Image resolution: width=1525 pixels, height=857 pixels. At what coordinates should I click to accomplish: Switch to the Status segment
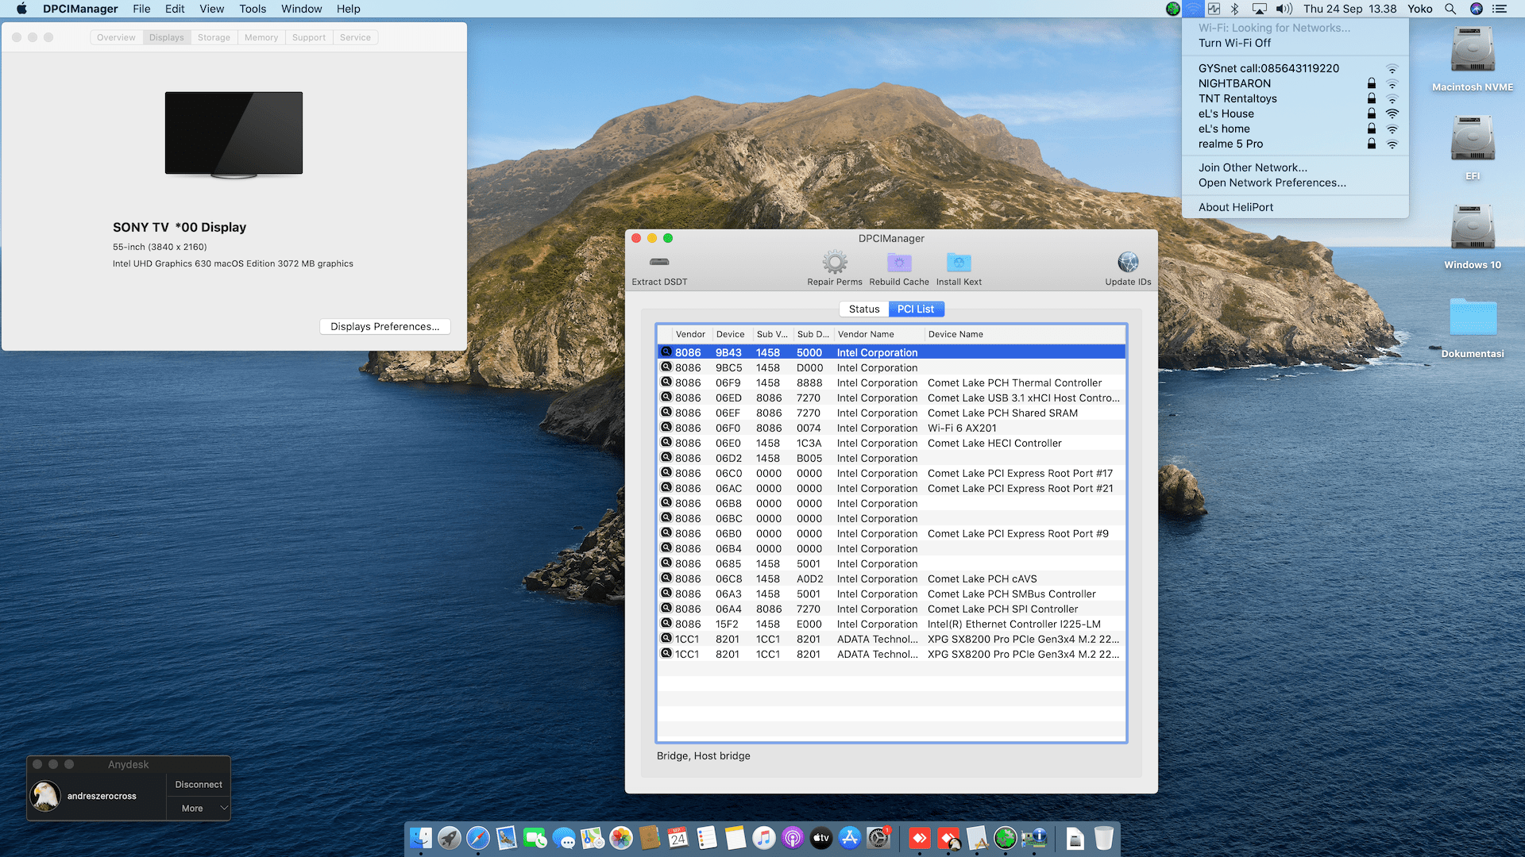tap(864, 309)
